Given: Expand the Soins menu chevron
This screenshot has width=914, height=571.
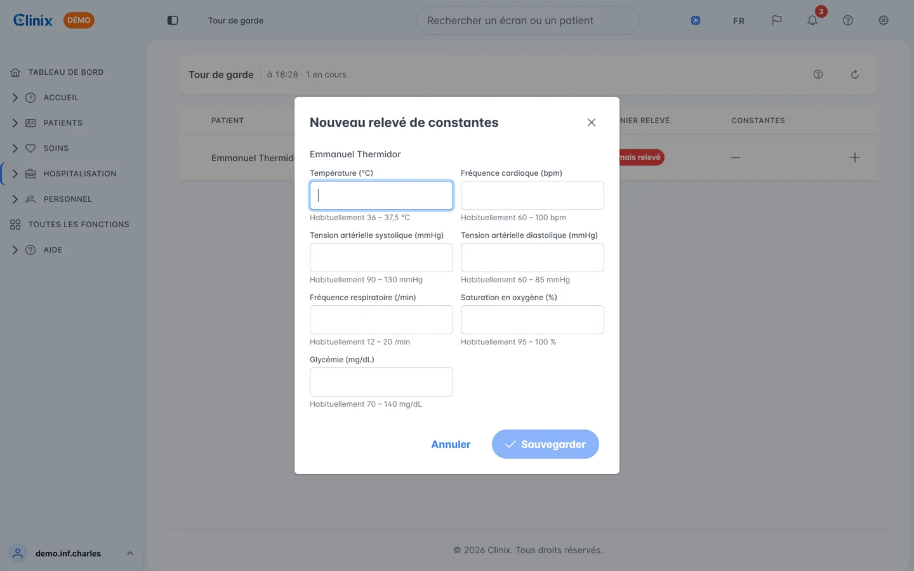Looking at the screenshot, I should 15,148.
